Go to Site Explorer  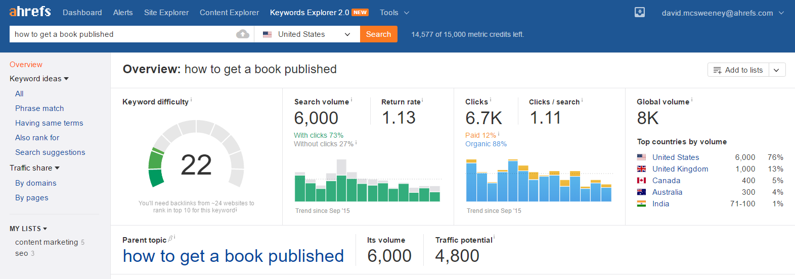pyautogui.click(x=166, y=13)
